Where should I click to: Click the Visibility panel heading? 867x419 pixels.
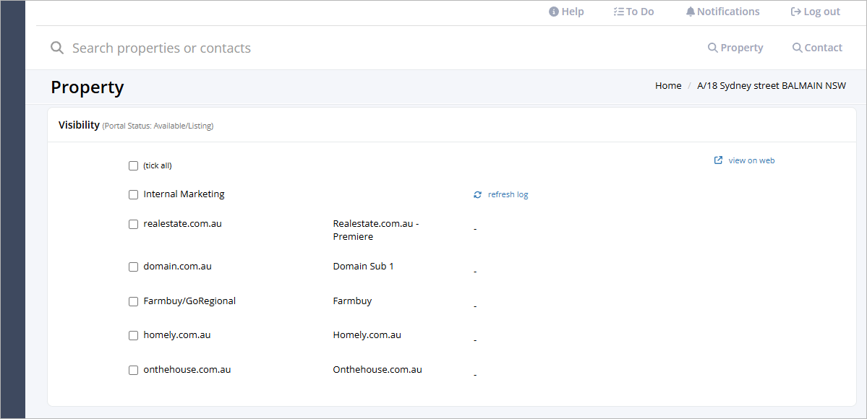79,125
